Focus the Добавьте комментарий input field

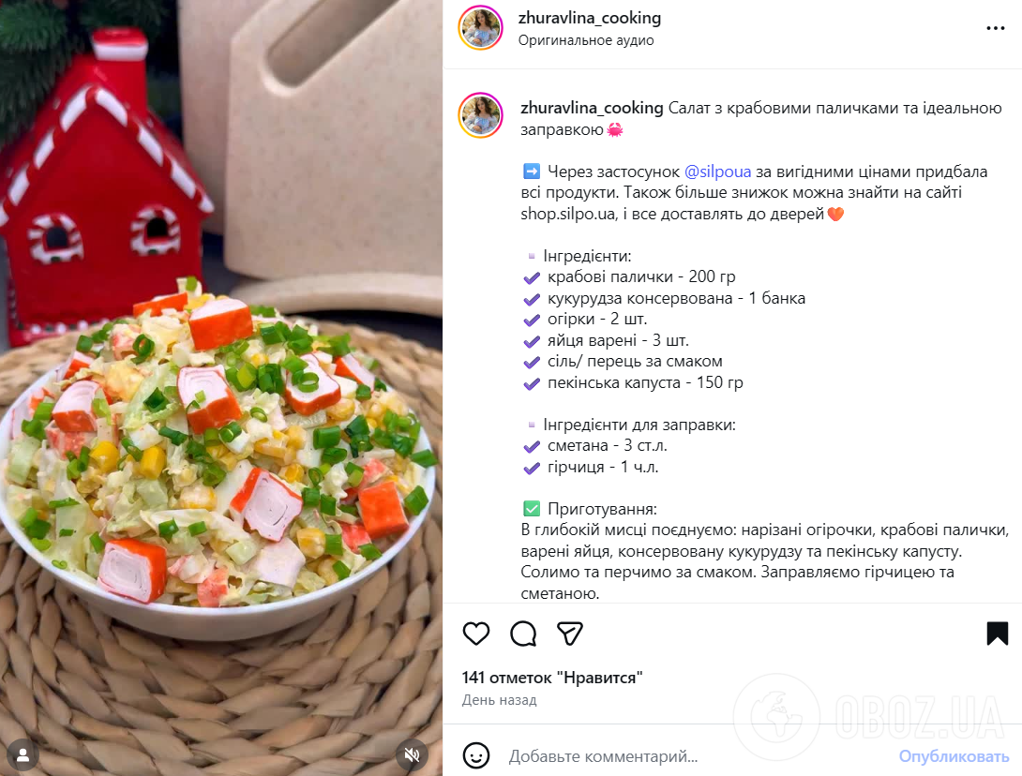[x=698, y=756]
